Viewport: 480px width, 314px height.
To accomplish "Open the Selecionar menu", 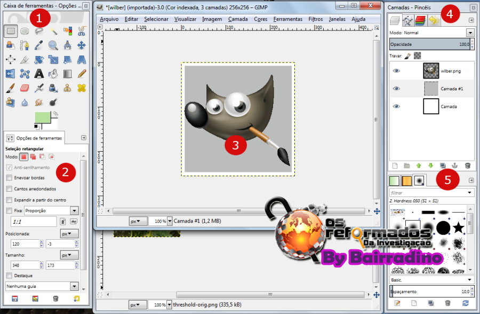I will pyautogui.click(x=156, y=19).
